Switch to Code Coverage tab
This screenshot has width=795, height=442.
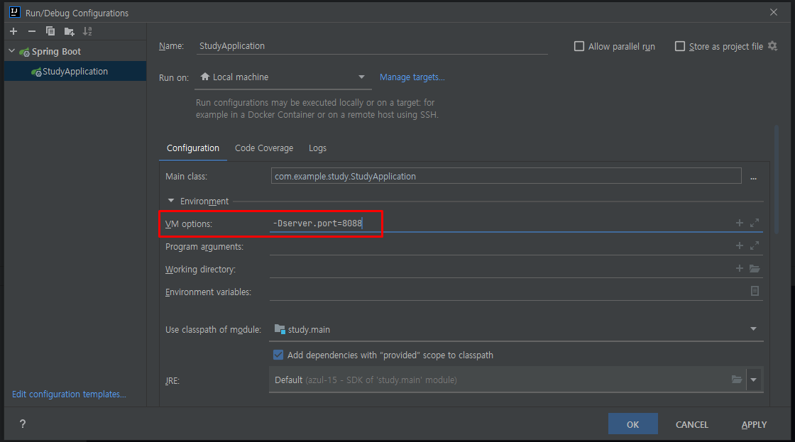coord(264,148)
